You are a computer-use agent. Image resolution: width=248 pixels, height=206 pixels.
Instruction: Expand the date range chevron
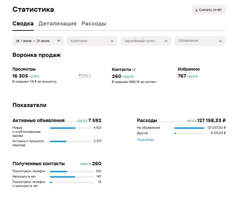[x=59, y=41]
